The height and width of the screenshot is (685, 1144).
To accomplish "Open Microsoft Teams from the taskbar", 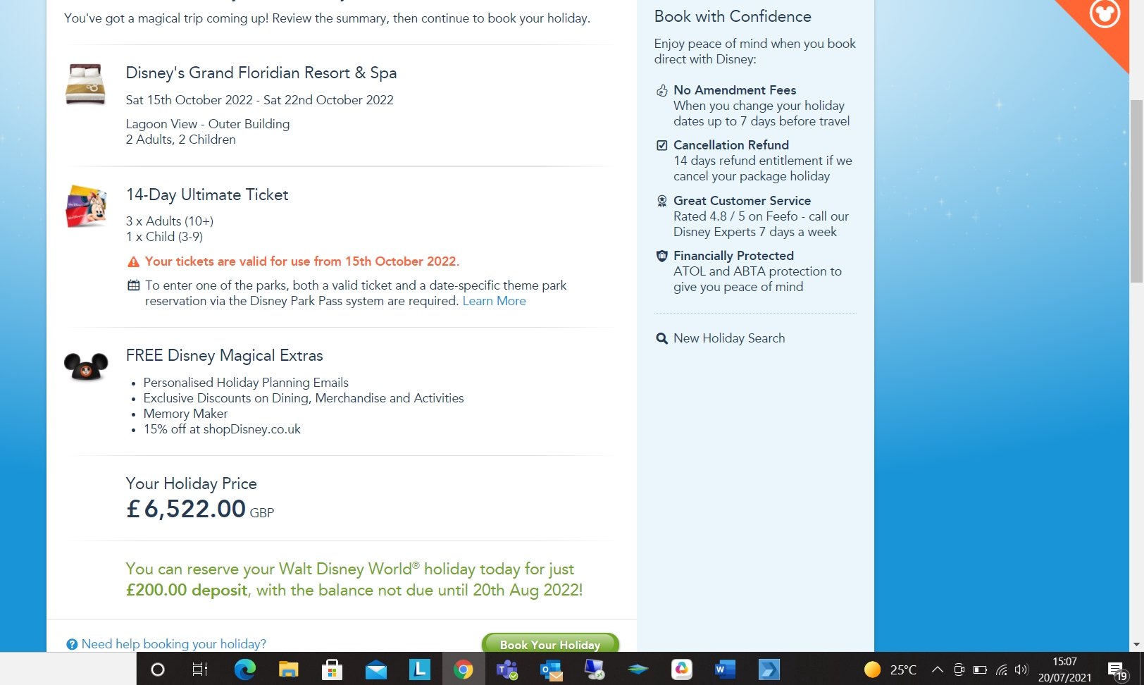I will coord(507,669).
